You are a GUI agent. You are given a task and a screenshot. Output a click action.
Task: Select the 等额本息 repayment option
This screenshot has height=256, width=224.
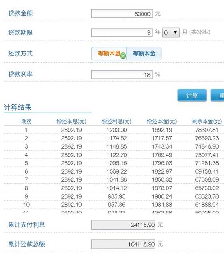click(x=109, y=54)
